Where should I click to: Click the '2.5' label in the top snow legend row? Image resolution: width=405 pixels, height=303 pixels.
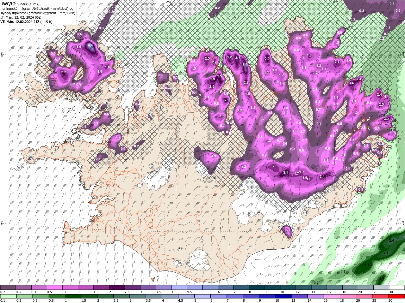127,292
